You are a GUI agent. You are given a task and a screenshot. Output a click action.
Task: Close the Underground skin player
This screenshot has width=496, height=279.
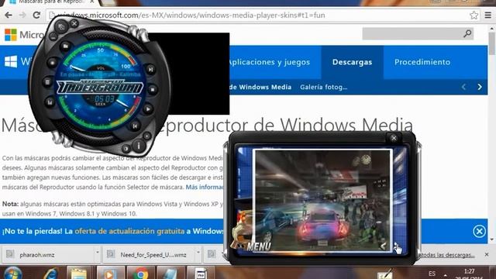[x=74, y=23]
